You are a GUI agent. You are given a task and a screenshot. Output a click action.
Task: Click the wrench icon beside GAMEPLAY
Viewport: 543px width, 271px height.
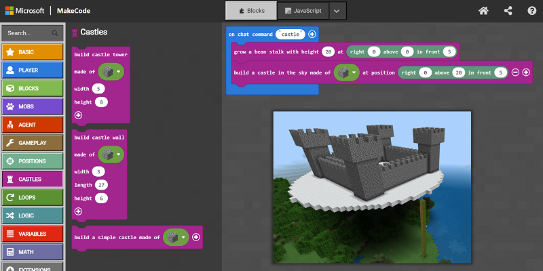pyautogui.click(x=10, y=143)
